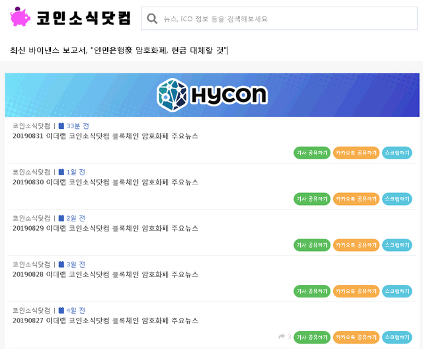423x349 pixels.
Task: Click the magnifier search icon
Action: click(152, 19)
